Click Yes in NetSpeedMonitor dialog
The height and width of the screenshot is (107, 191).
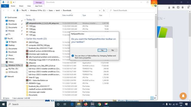coord(102,50)
